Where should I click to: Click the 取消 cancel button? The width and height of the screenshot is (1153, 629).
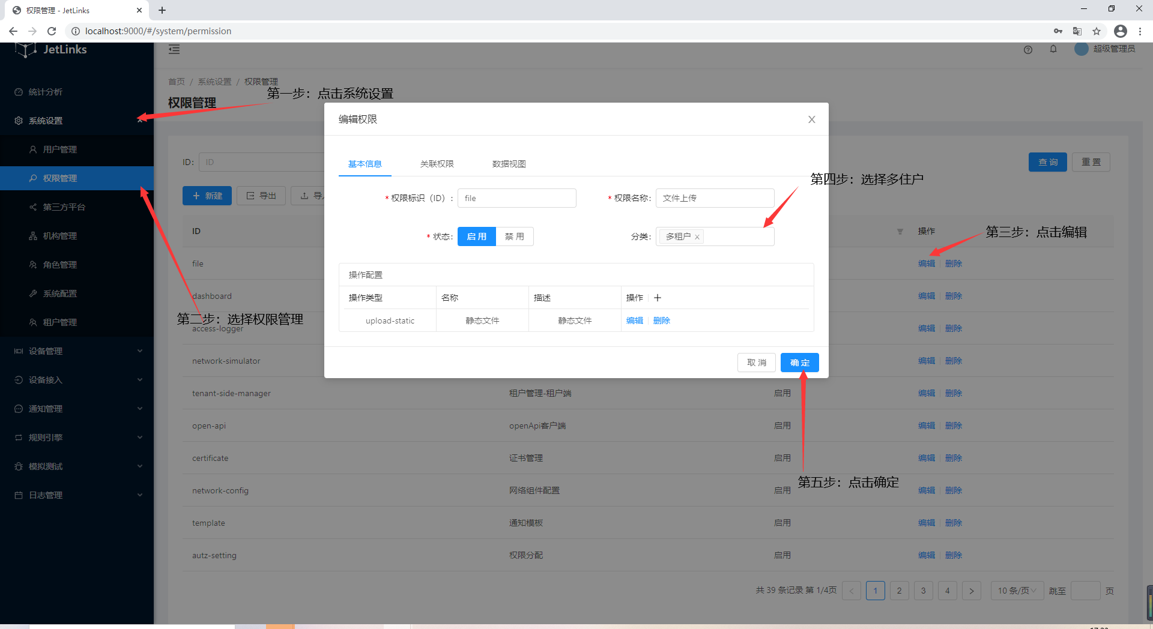756,363
